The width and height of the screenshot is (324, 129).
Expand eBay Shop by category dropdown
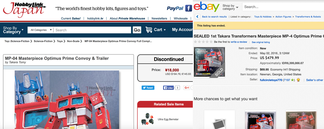pos(230,7)
